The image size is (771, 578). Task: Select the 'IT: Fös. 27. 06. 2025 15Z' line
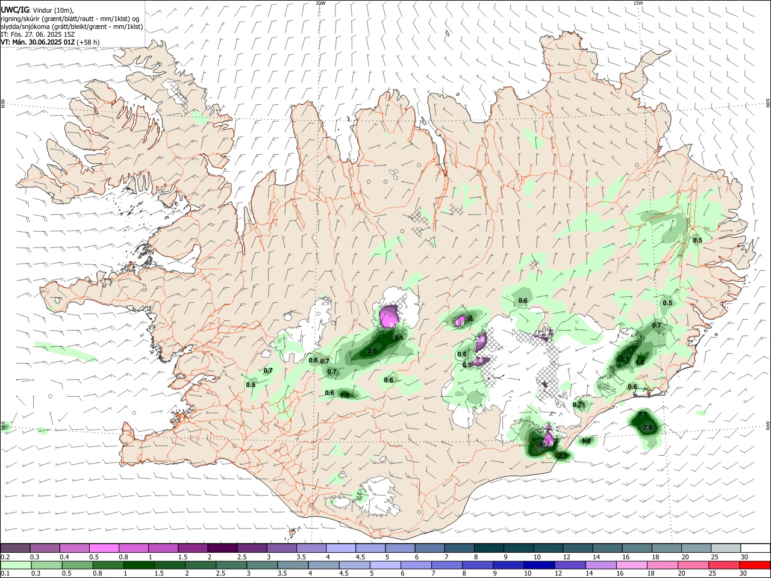(x=37, y=34)
